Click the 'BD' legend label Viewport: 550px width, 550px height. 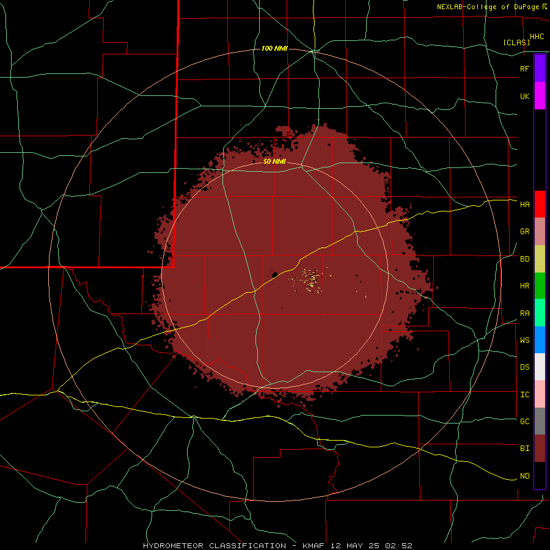[524, 259]
